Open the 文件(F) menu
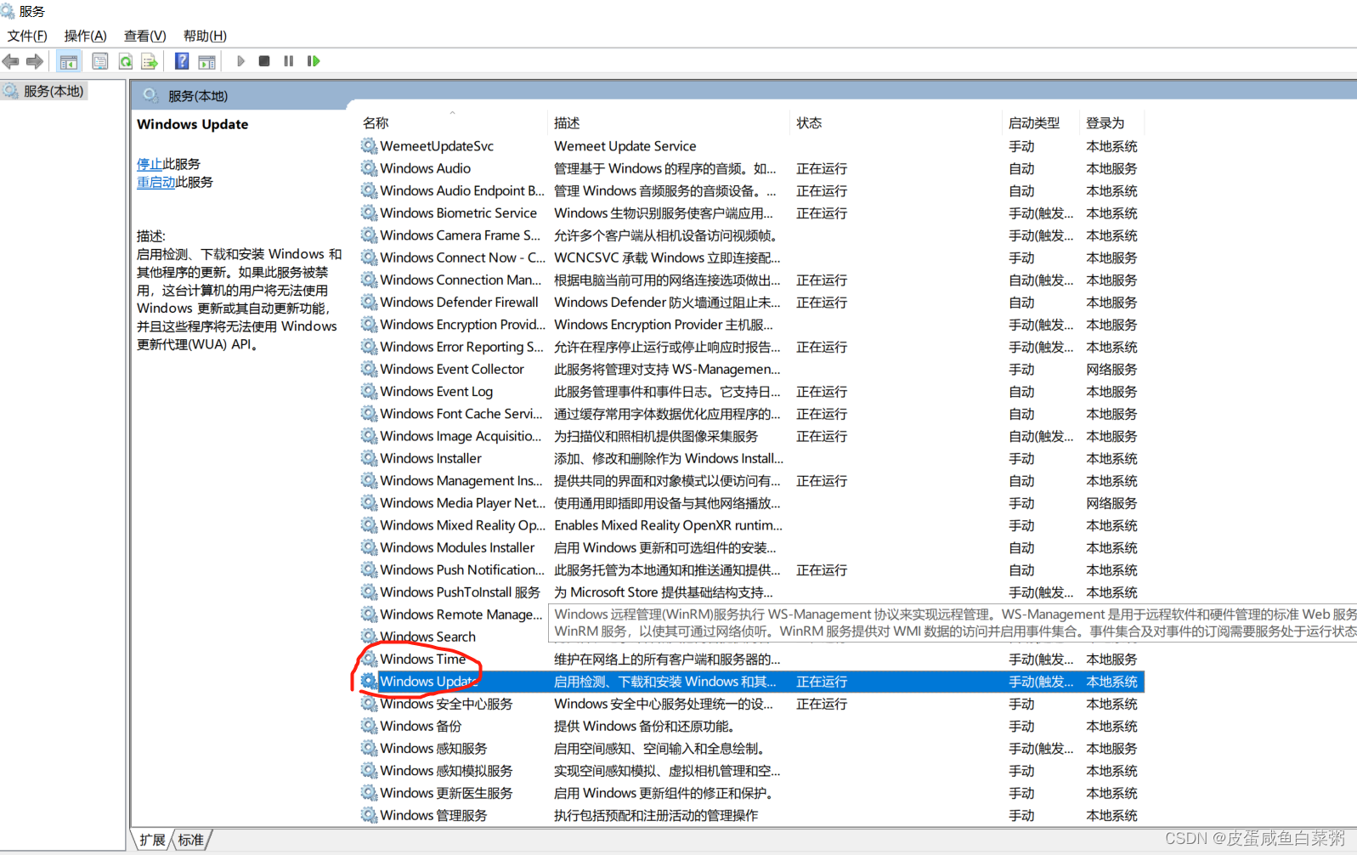Viewport: 1357px width, 855px height. tap(27, 36)
